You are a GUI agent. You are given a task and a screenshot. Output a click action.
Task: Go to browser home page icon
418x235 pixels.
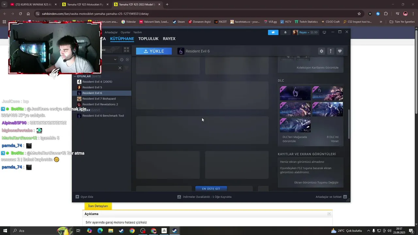point(28,14)
